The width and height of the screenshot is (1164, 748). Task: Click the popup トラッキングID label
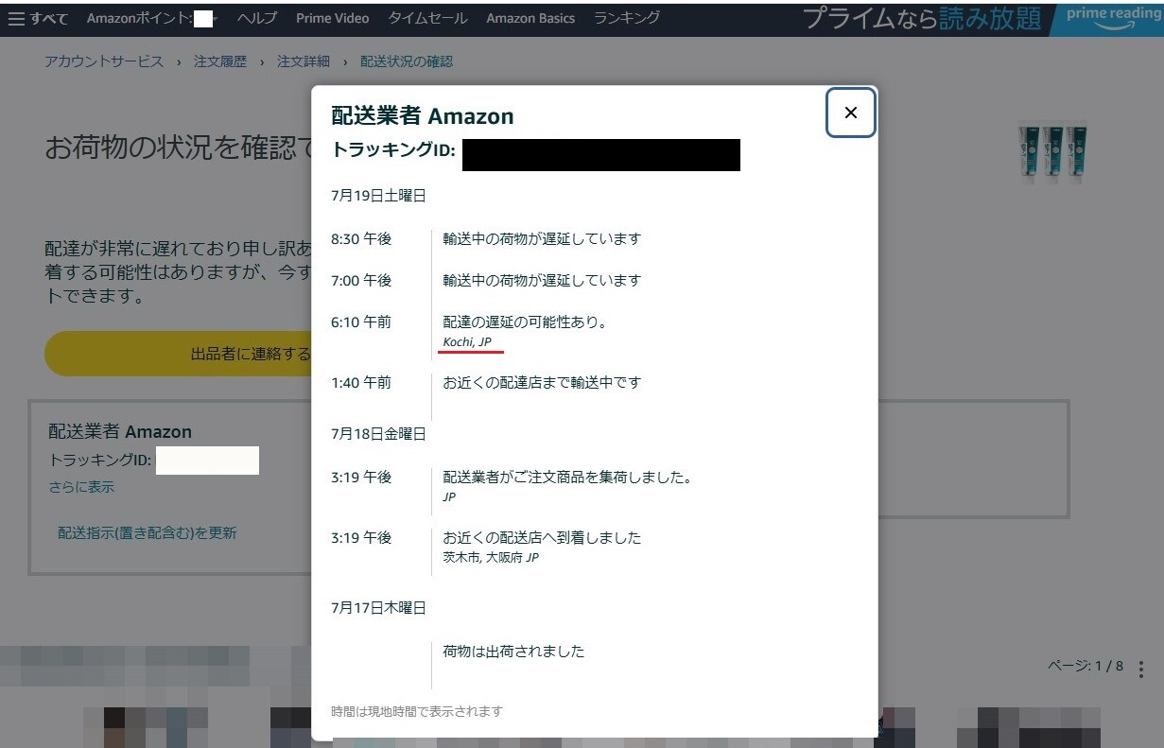point(393,149)
